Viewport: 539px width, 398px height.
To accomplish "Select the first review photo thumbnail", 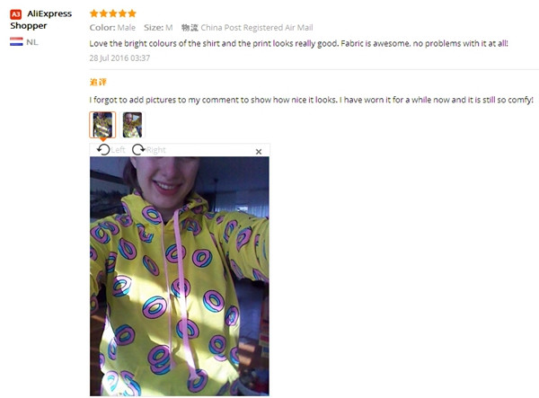I will [x=102, y=125].
